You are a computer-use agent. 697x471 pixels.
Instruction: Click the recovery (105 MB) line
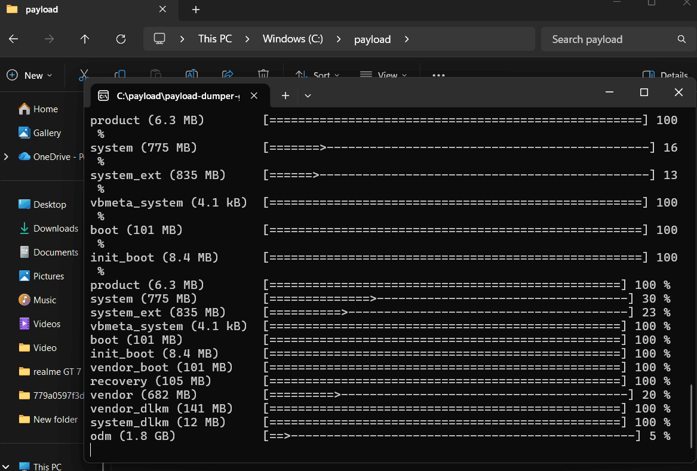380,381
